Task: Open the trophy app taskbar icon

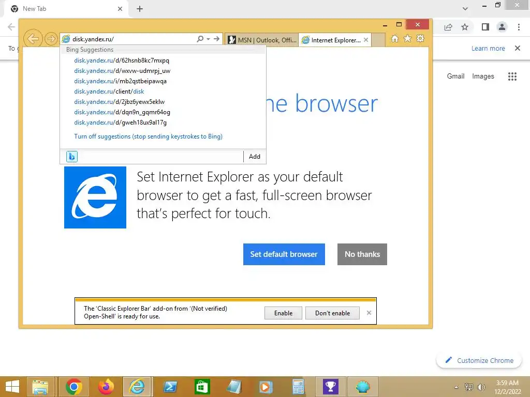Action: [x=330, y=387]
